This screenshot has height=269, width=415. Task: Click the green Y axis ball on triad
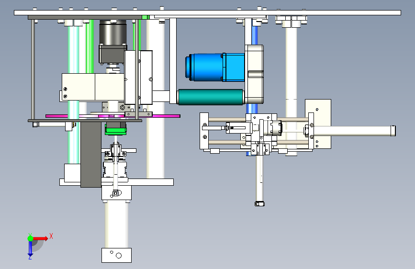click(x=31, y=238)
